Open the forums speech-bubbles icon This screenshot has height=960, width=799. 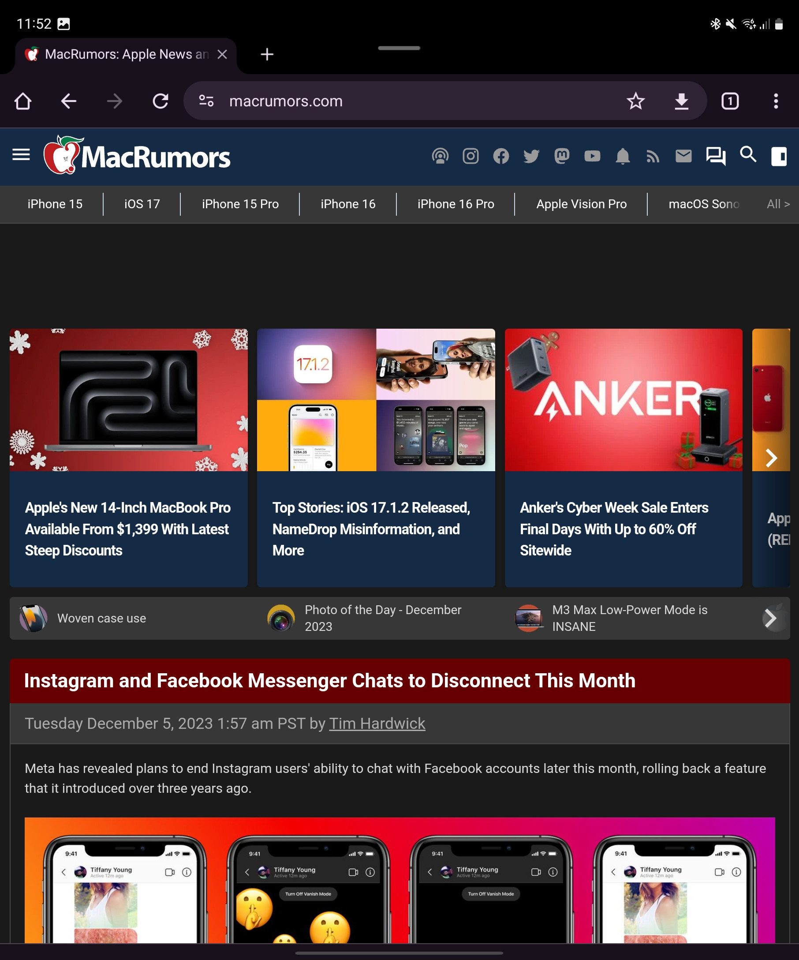[x=716, y=156]
